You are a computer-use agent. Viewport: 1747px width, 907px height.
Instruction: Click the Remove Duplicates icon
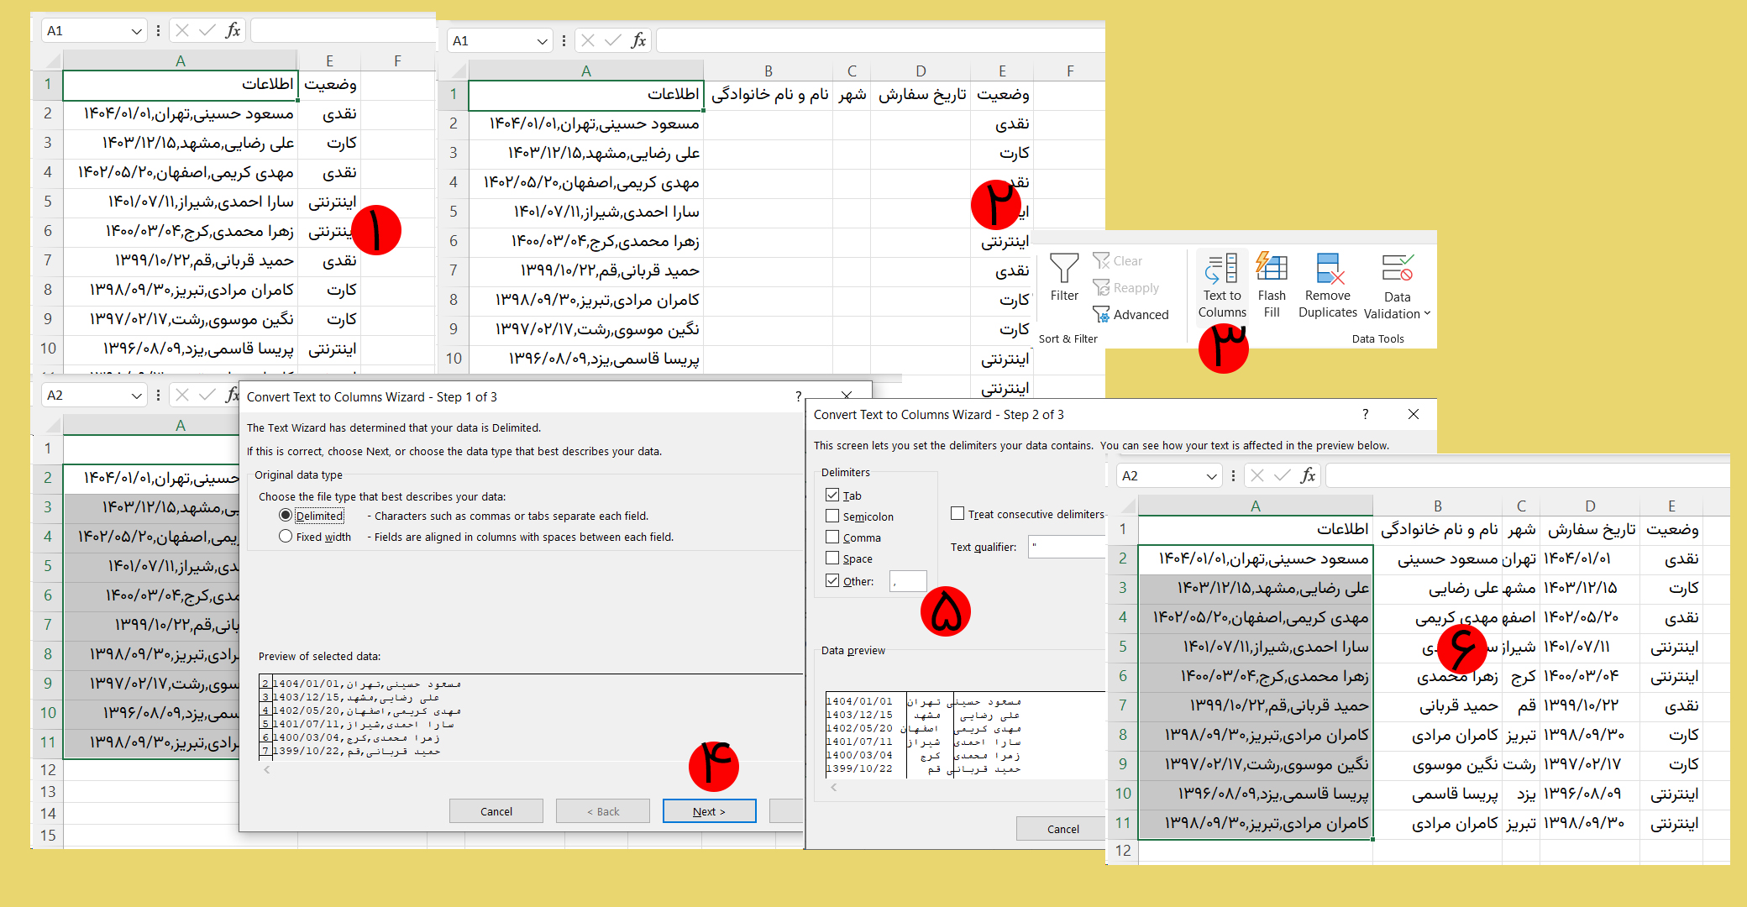click(x=1328, y=268)
